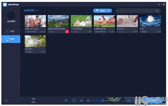168x106 pixels.
Task: Open settings via the gear icon
Action: [x=6, y=100]
